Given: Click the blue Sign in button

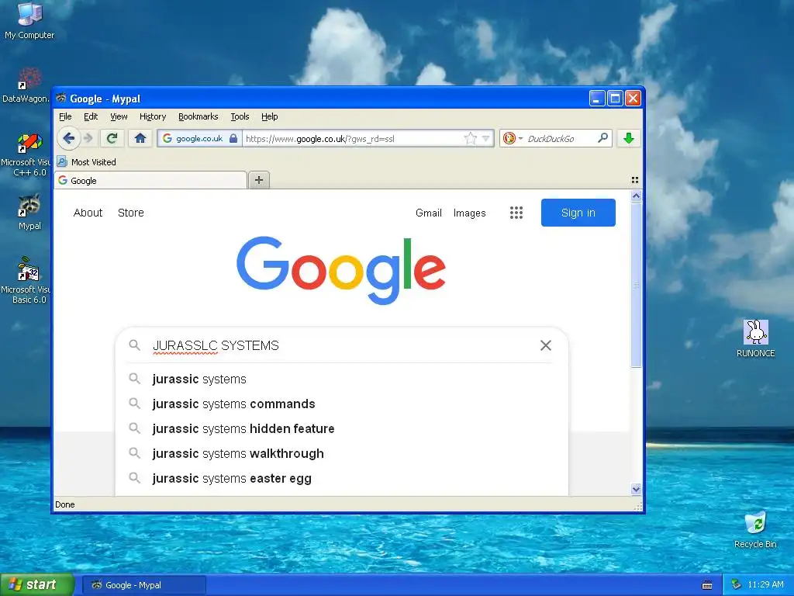Looking at the screenshot, I should (578, 213).
